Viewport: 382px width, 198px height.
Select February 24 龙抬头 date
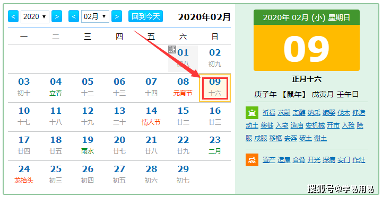point(24,175)
